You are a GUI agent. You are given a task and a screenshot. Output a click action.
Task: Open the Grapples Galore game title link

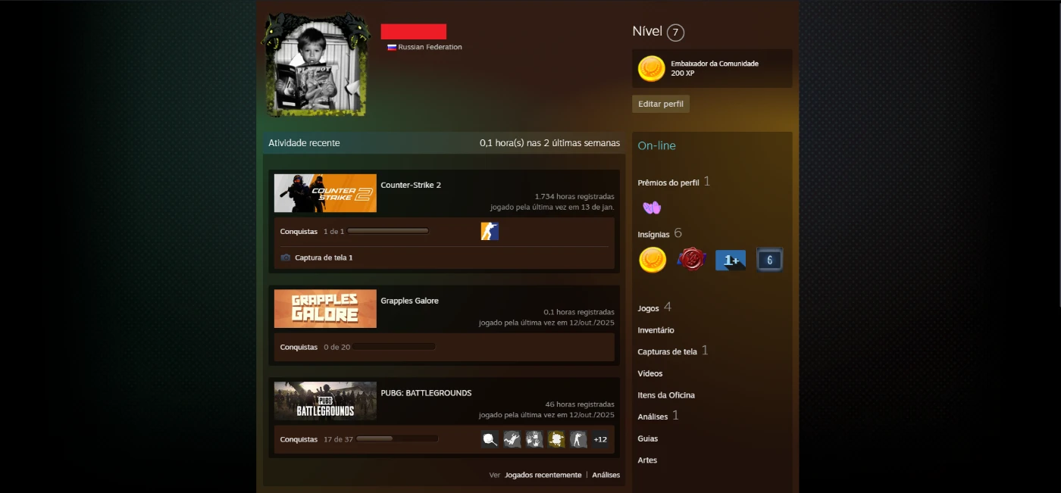click(x=409, y=301)
